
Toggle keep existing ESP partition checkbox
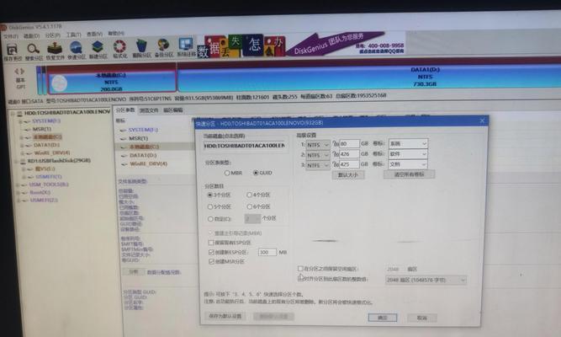(211, 243)
